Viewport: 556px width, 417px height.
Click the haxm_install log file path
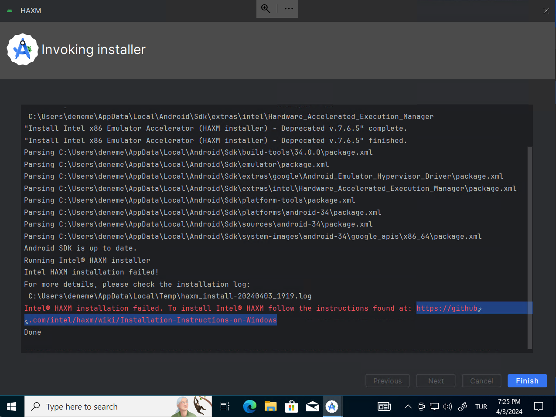click(170, 296)
